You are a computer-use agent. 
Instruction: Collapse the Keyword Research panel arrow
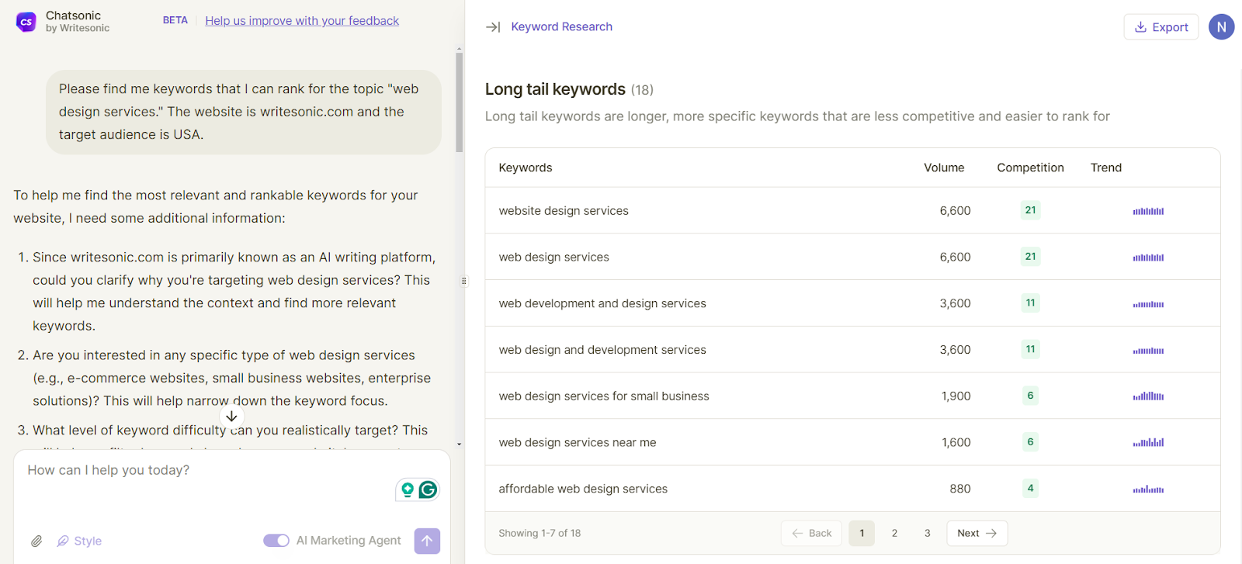click(493, 27)
